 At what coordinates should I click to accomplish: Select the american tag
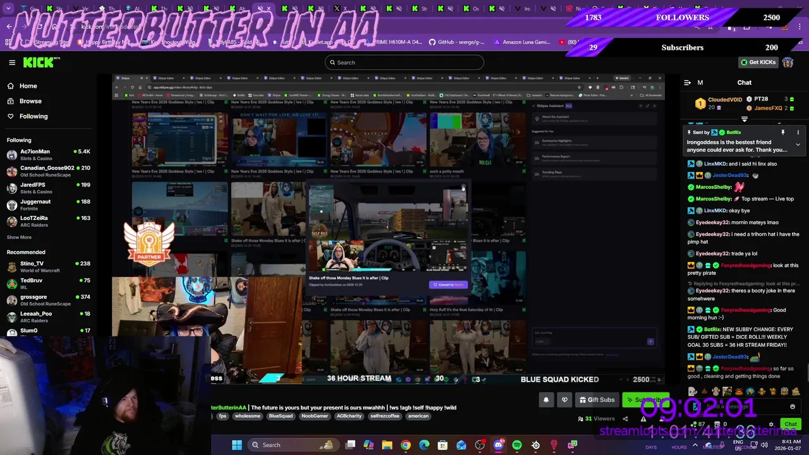coord(418,416)
